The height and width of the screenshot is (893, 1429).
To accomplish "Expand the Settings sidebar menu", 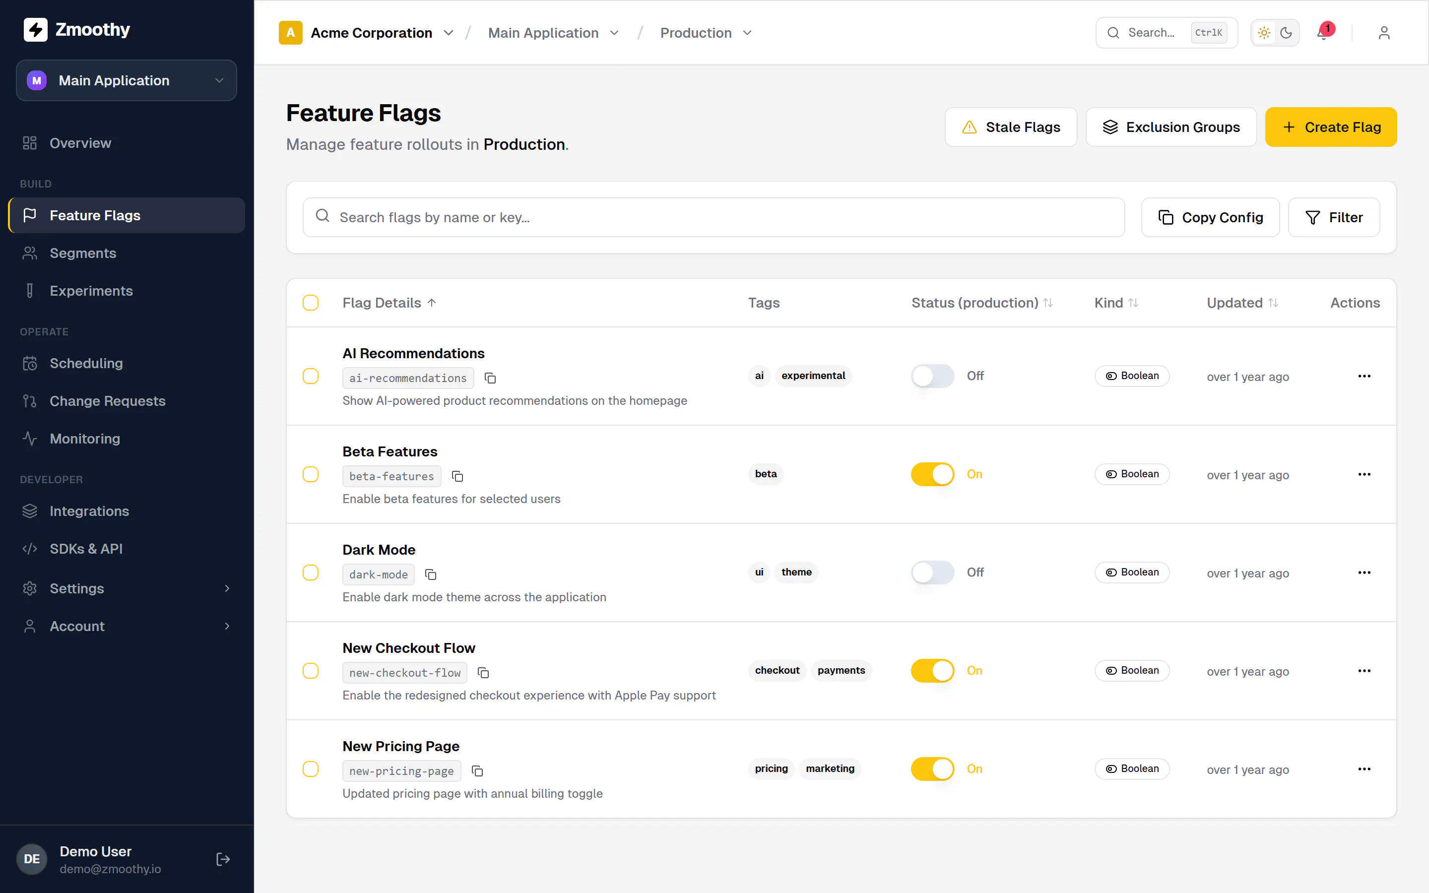I will click(127, 588).
